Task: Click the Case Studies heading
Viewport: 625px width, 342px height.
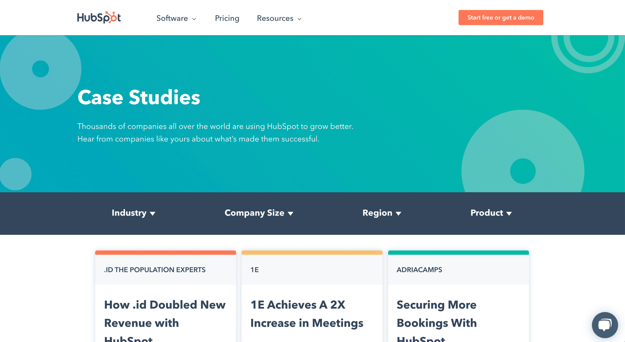Action: pos(139,97)
